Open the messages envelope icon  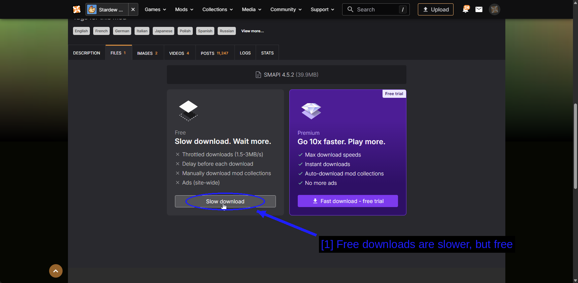pyautogui.click(x=479, y=9)
